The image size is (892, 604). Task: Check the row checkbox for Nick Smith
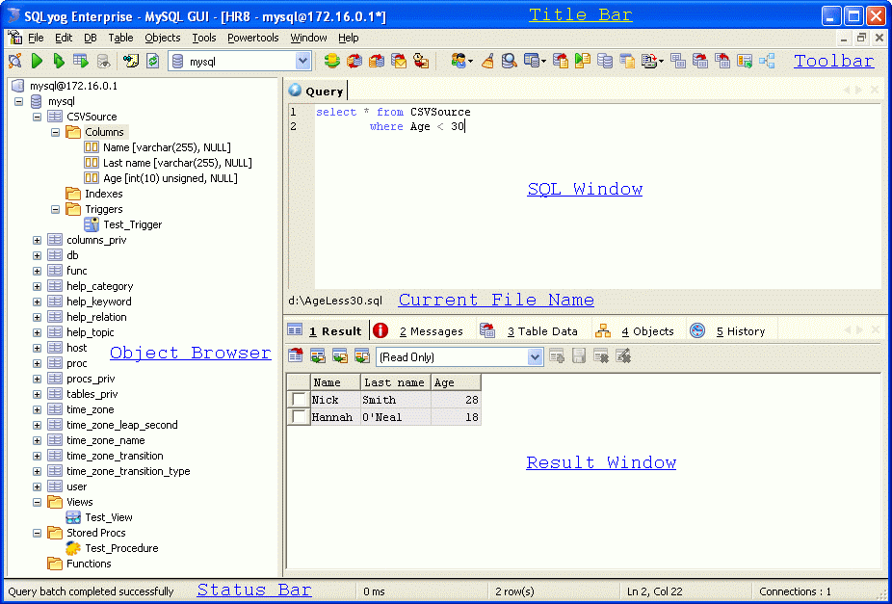pyautogui.click(x=300, y=400)
